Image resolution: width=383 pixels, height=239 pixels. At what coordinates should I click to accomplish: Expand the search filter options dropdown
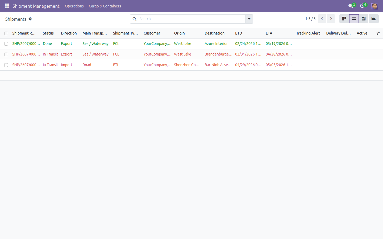249,19
